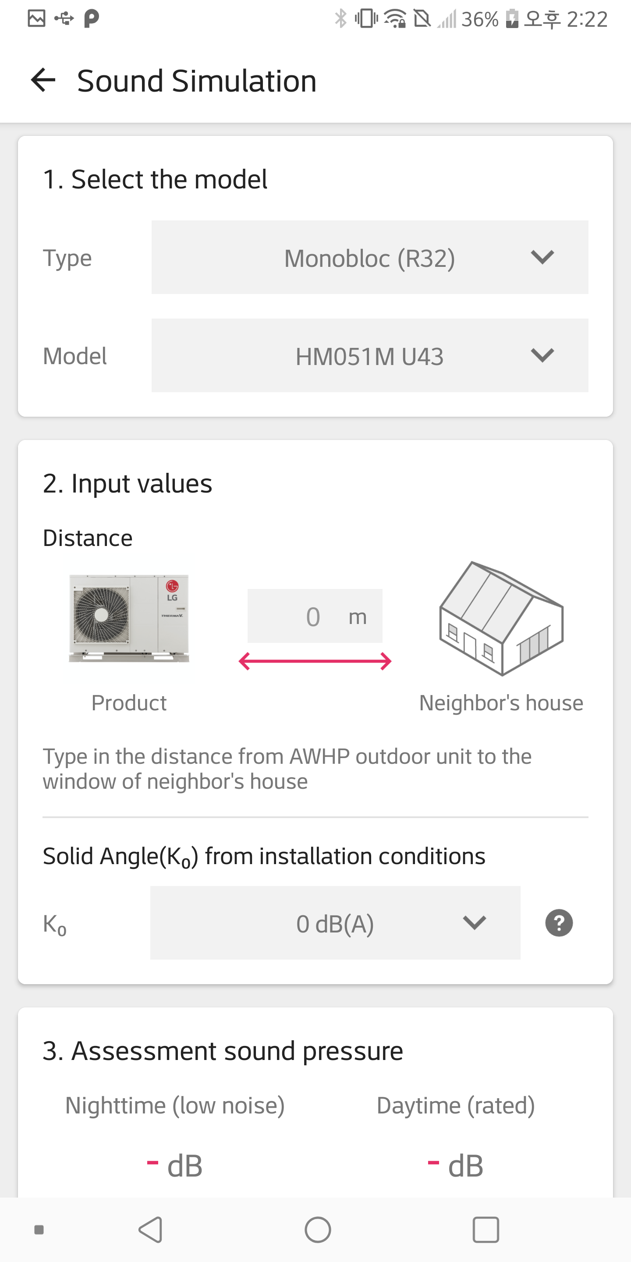
Task: Tap the neighbor's house illustration
Action: (x=501, y=618)
